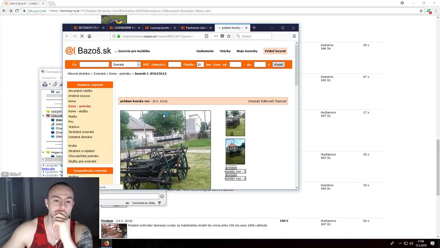Open Kone - služby category
This screenshot has height=248, width=440.
(78, 111)
